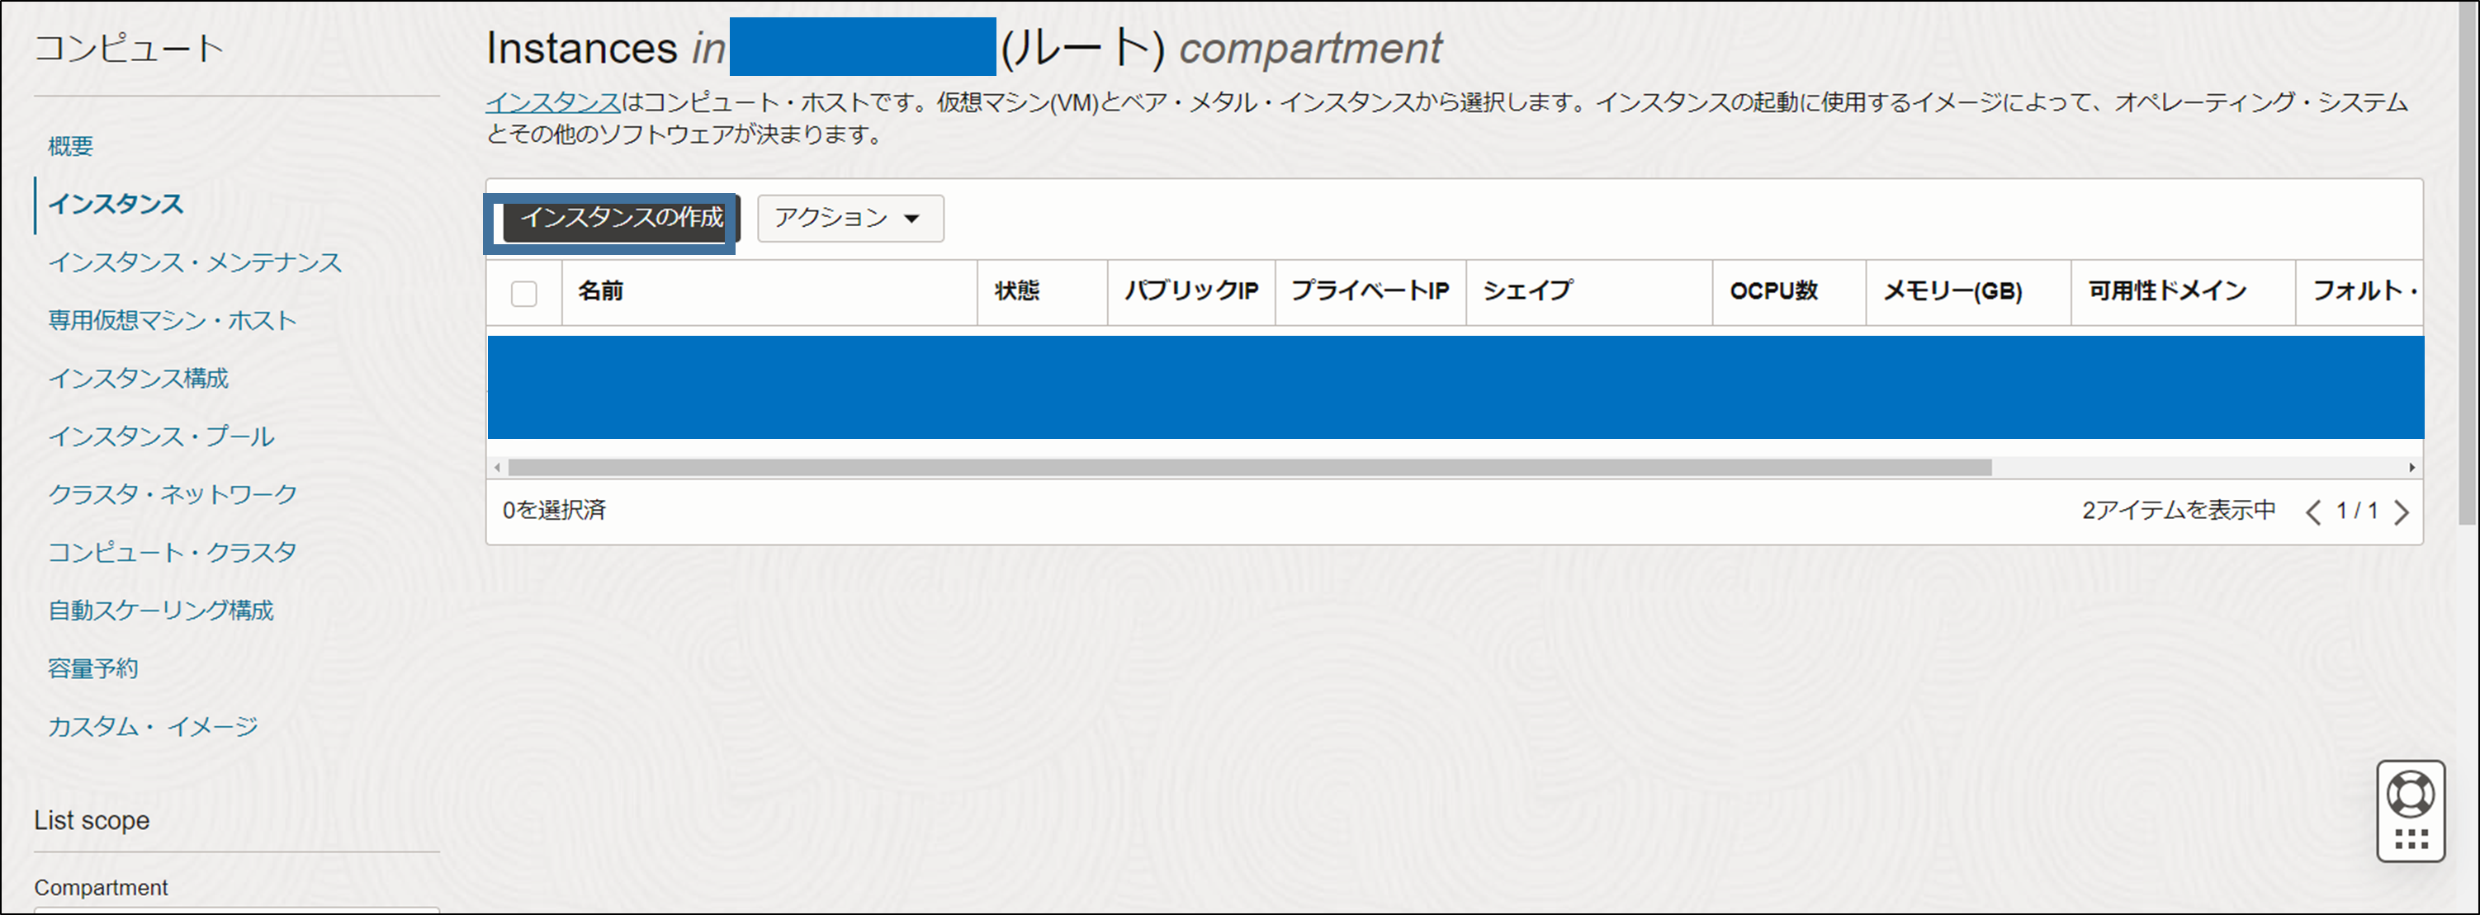2480x915 pixels.
Task: Expand the アクション dropdown arrow
Action: [x=911, y=219]
